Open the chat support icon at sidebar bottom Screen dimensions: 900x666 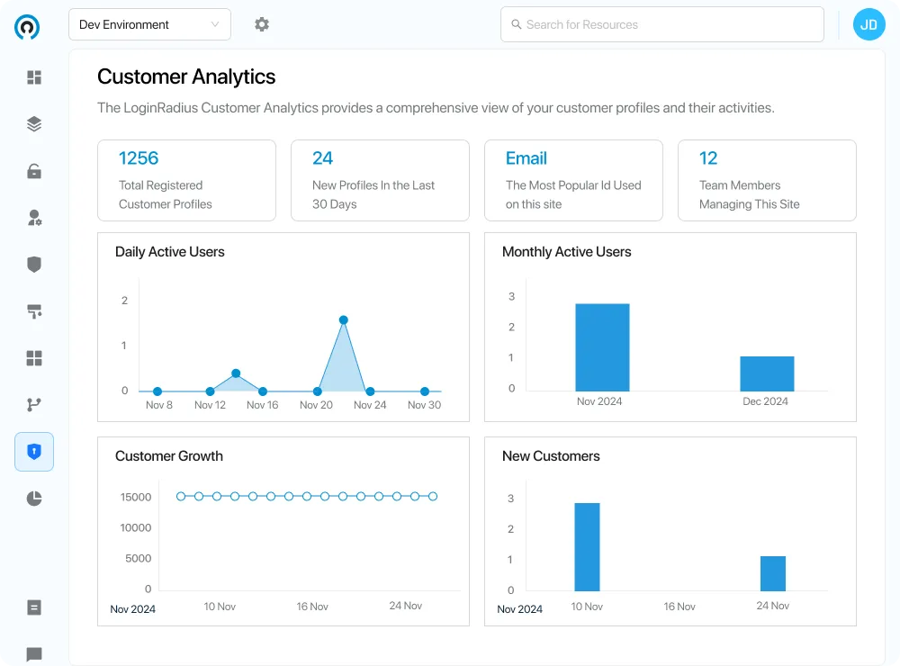33,652
